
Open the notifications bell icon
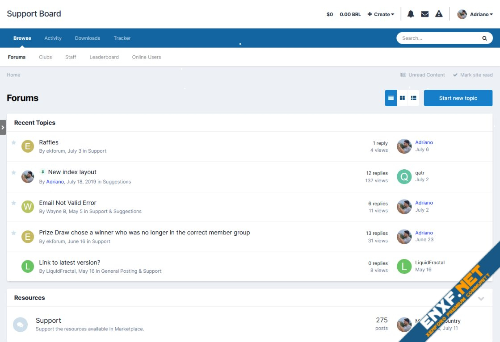pos(411,14)
